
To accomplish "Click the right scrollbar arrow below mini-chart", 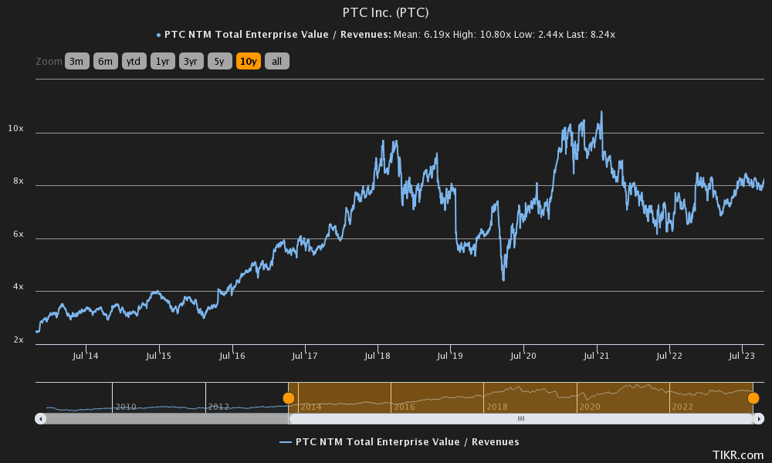I will tap(757, 418).
